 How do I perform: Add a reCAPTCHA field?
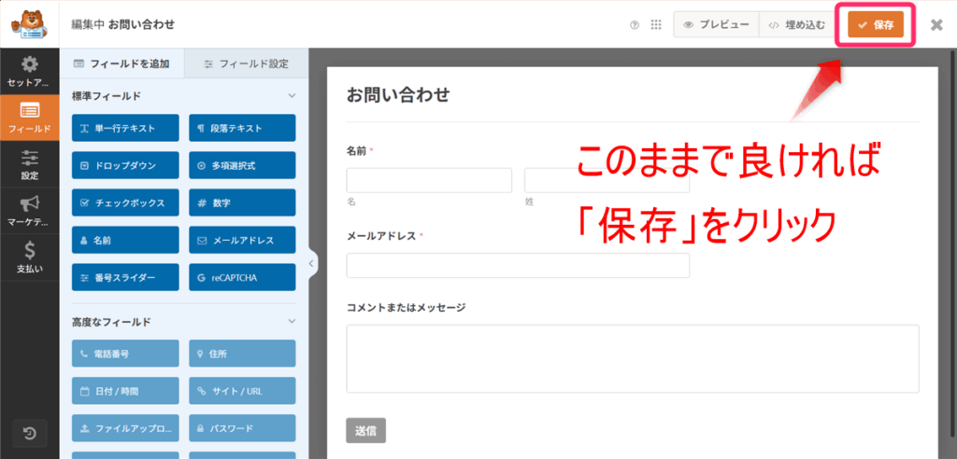pyautogui.click(x=242, y=277)
